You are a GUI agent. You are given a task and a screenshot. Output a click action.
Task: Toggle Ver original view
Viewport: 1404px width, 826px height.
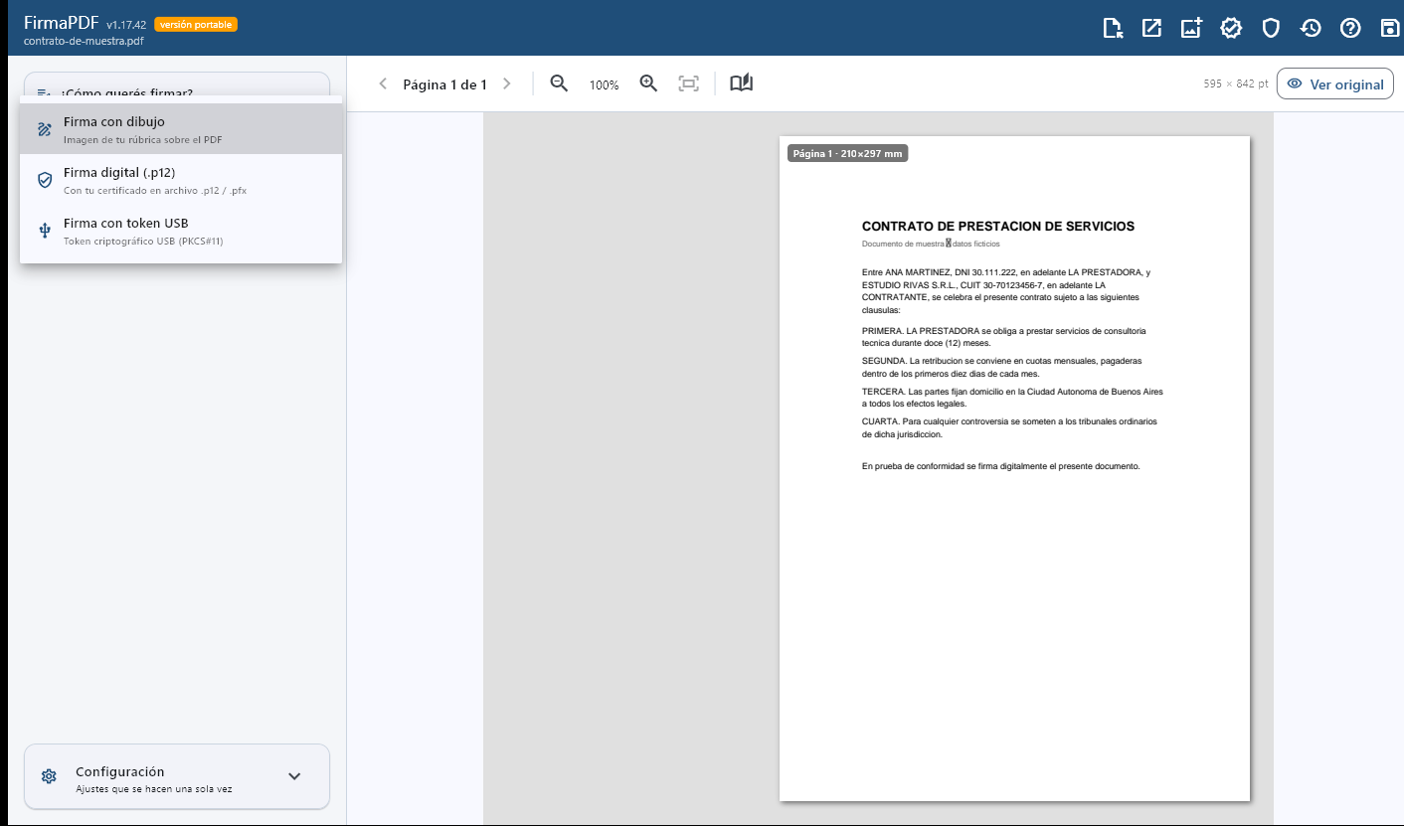click(x=1335, y=84)
